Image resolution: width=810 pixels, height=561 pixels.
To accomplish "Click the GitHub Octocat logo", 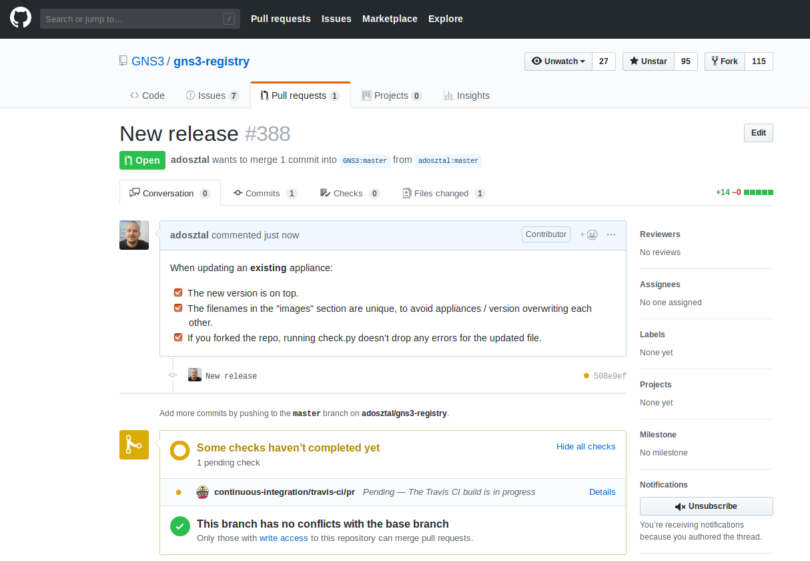I will click(21, 18).
